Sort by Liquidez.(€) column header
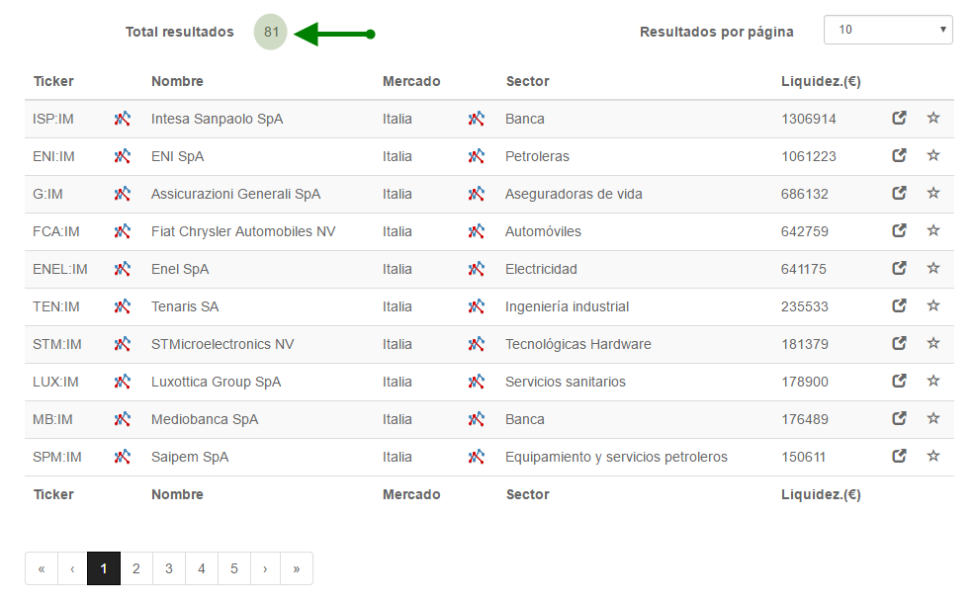 click(x=821, y=81)
